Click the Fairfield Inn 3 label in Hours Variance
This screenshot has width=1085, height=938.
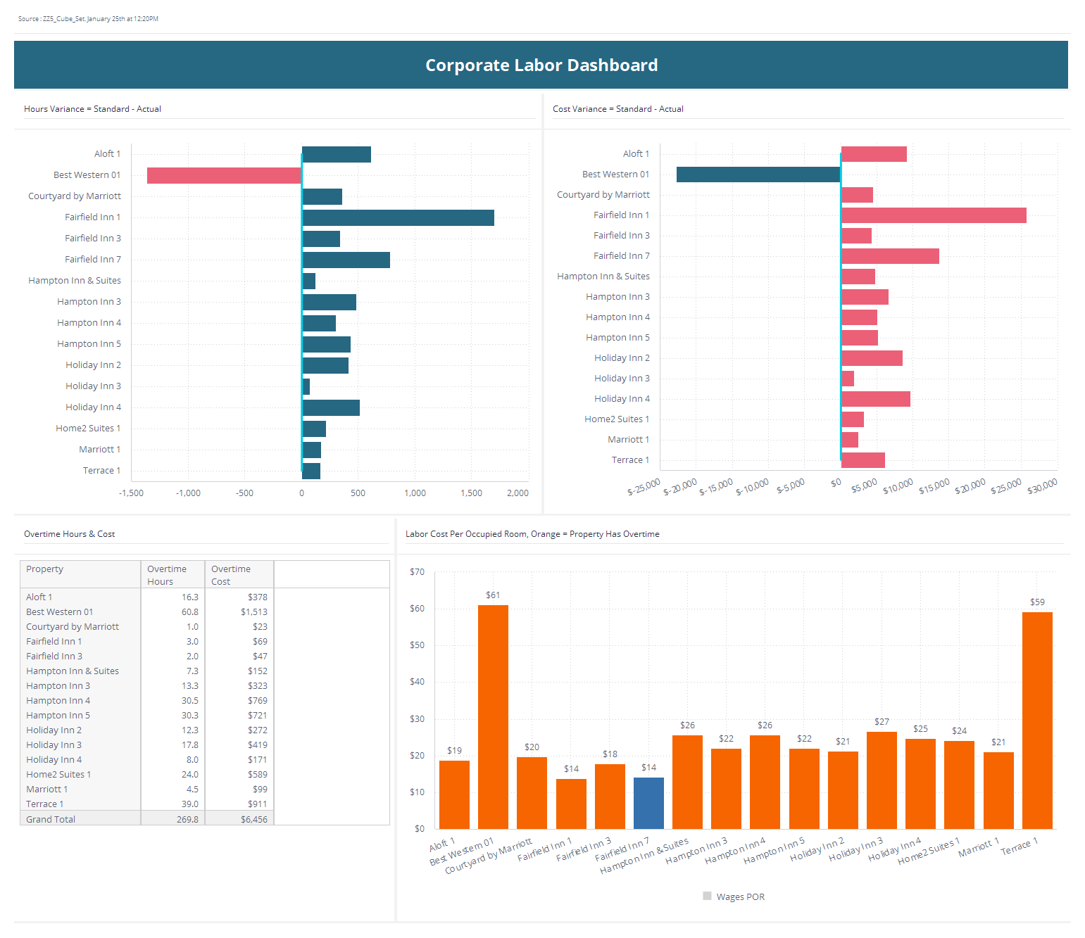point(93,239)
